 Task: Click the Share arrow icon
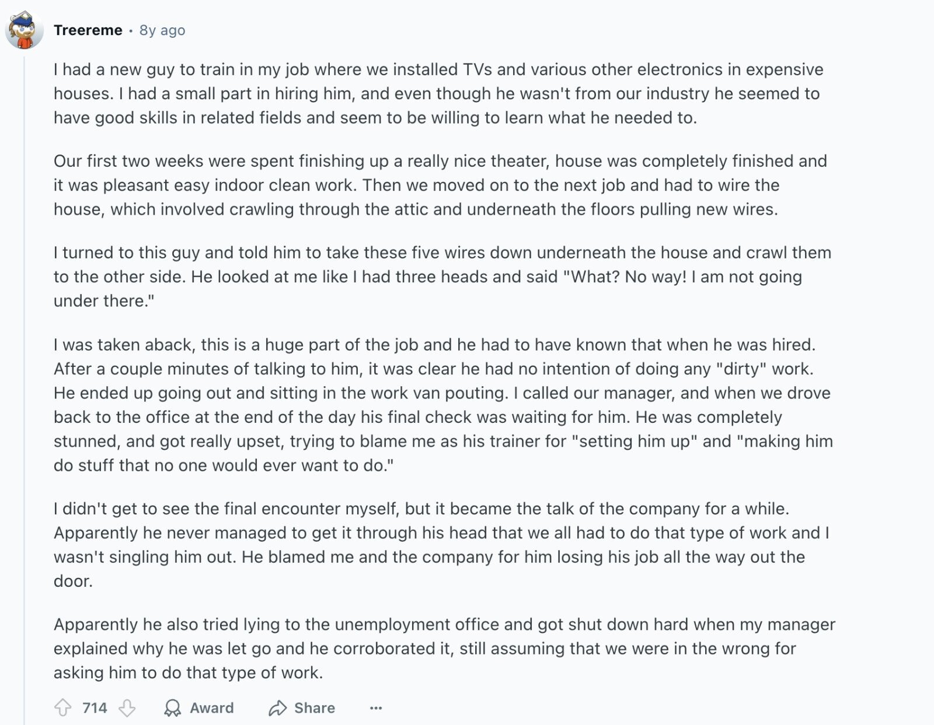[x=277, y=708]
